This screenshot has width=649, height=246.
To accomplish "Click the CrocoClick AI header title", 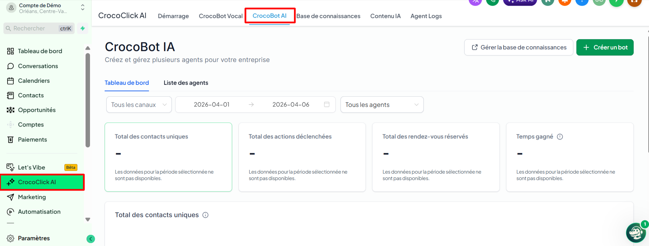I will (x=122, y=16).
